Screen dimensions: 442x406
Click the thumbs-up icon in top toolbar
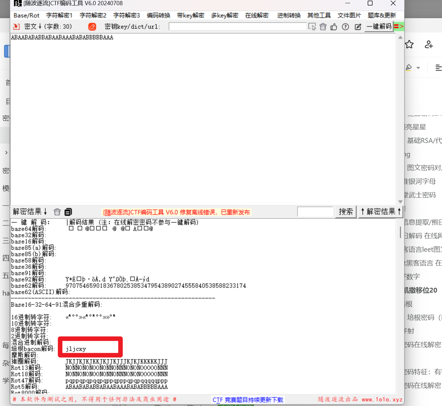point(334,27)
